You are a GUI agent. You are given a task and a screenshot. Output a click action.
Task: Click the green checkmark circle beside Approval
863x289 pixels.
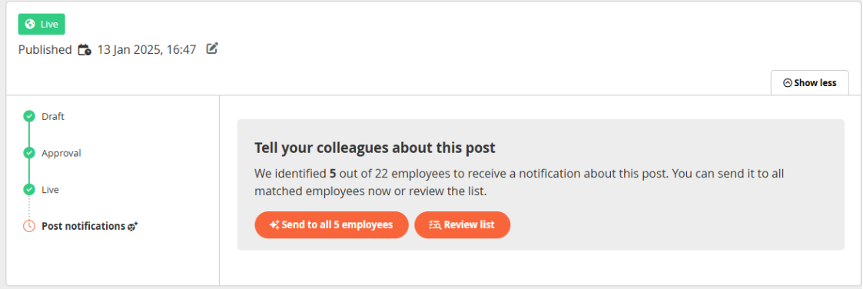click(29, 152)
